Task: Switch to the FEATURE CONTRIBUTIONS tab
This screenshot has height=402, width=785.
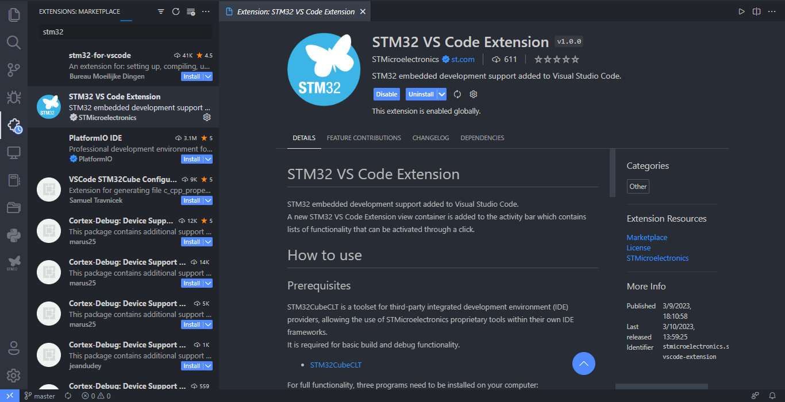Action: click(363, 138)
